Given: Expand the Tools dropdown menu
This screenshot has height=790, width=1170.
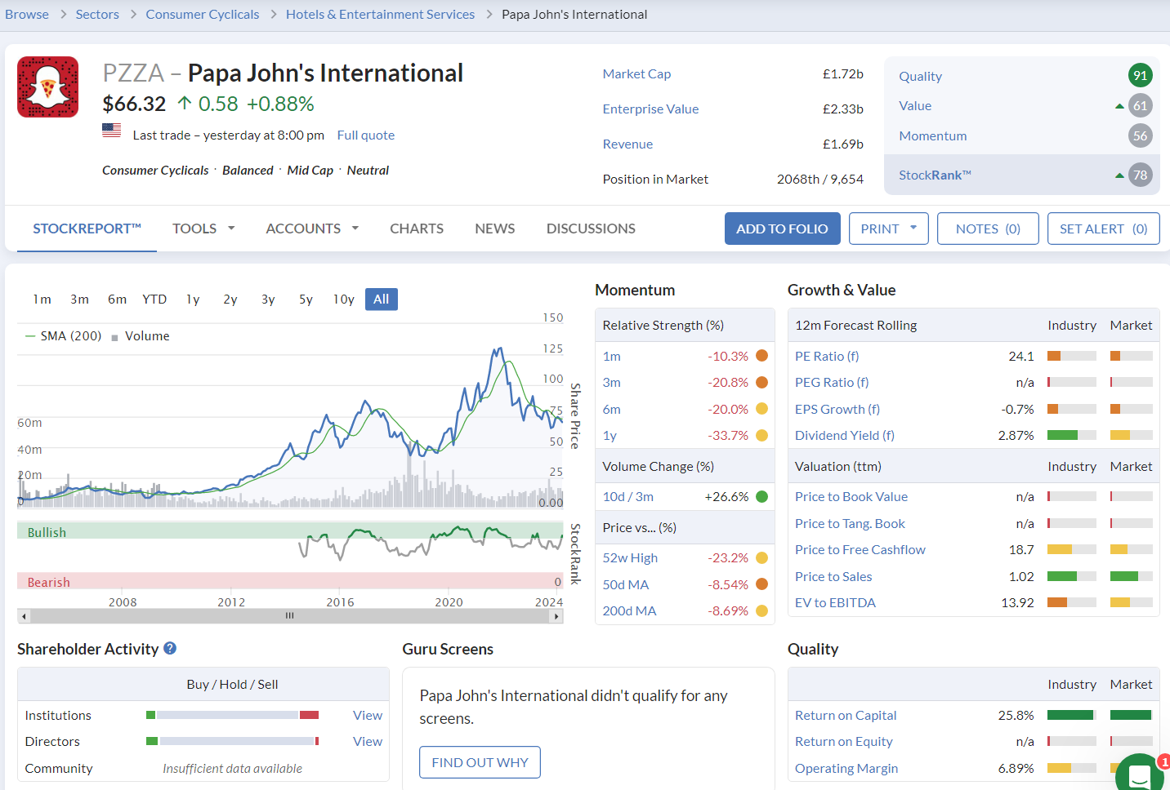Looking at the screenshot, I should [203, 229].
